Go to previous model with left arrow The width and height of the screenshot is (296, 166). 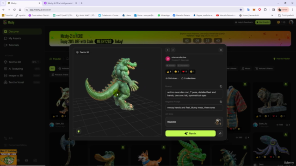coord(167,50)
